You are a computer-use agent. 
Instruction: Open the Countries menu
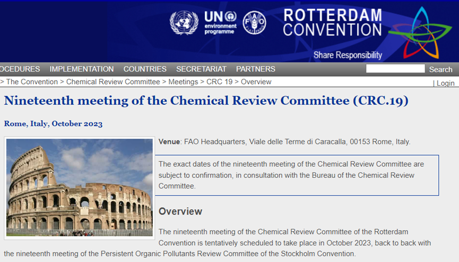click(145, 69)
